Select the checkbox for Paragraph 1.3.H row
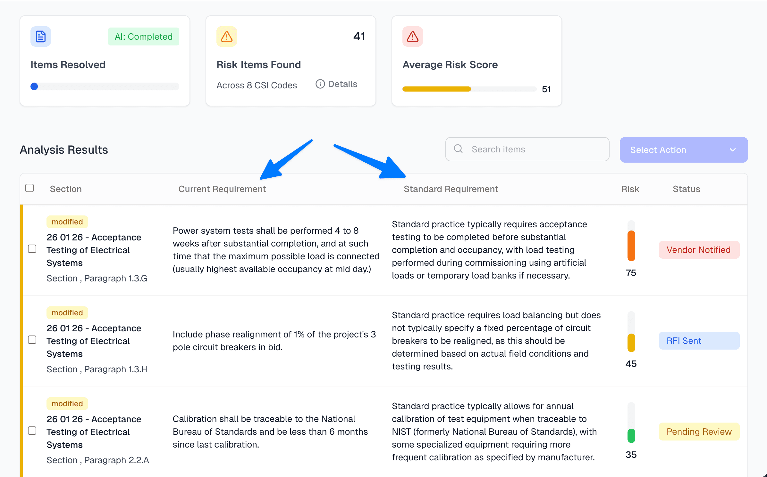767x477 pixels. [x=32, y=340]
